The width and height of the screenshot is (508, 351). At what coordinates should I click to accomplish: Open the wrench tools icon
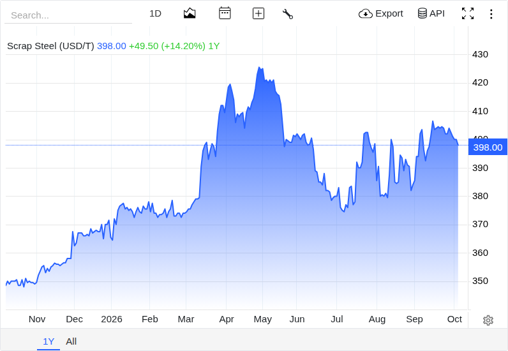click(287, 13)
